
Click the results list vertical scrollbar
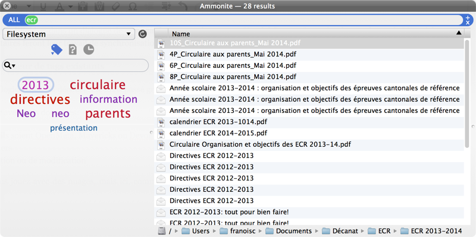467,94
